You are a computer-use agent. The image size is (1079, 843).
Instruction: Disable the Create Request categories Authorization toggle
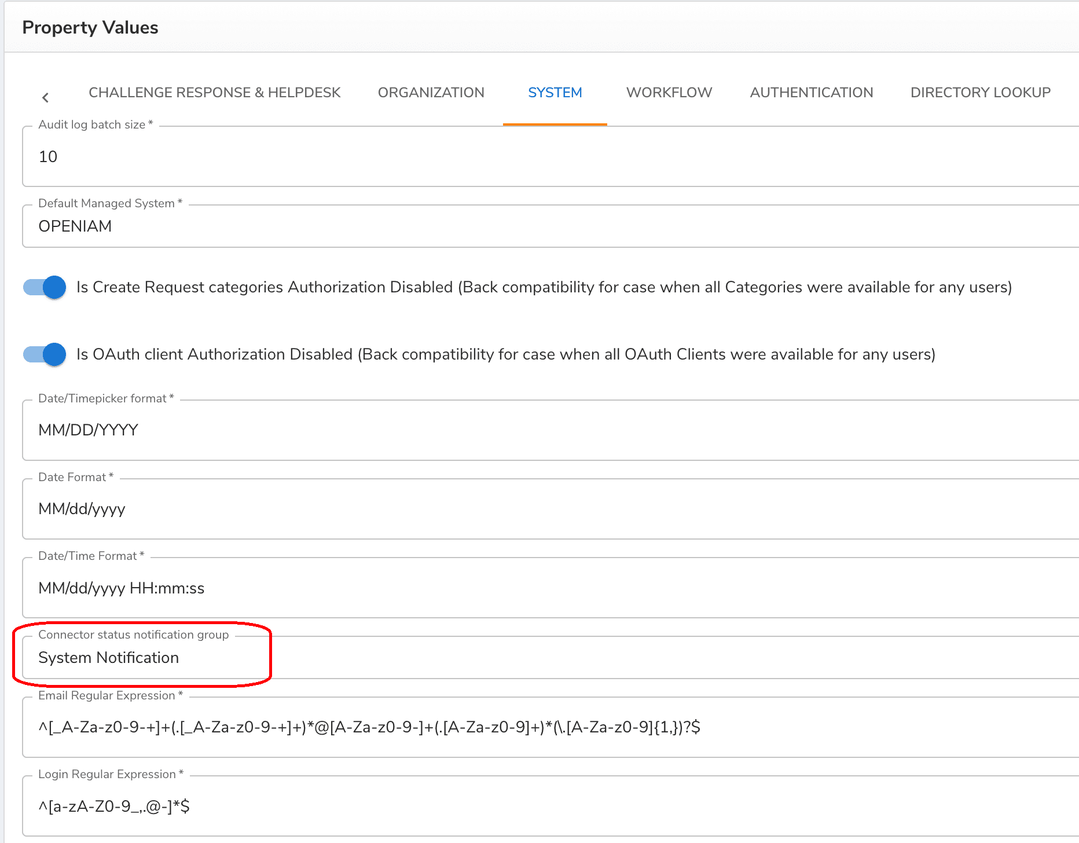coord(45,287)
